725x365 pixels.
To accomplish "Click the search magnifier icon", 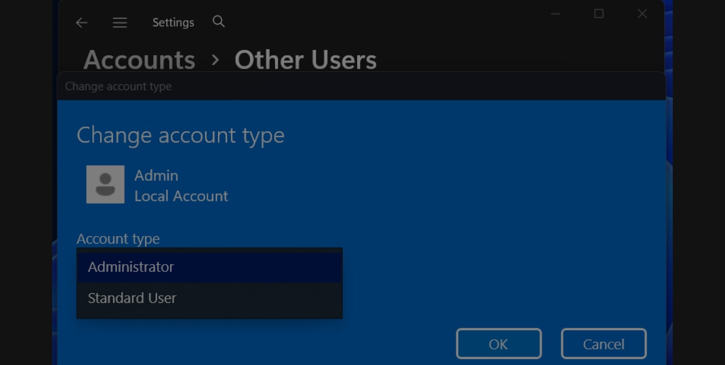I will [x=218, y=21].
